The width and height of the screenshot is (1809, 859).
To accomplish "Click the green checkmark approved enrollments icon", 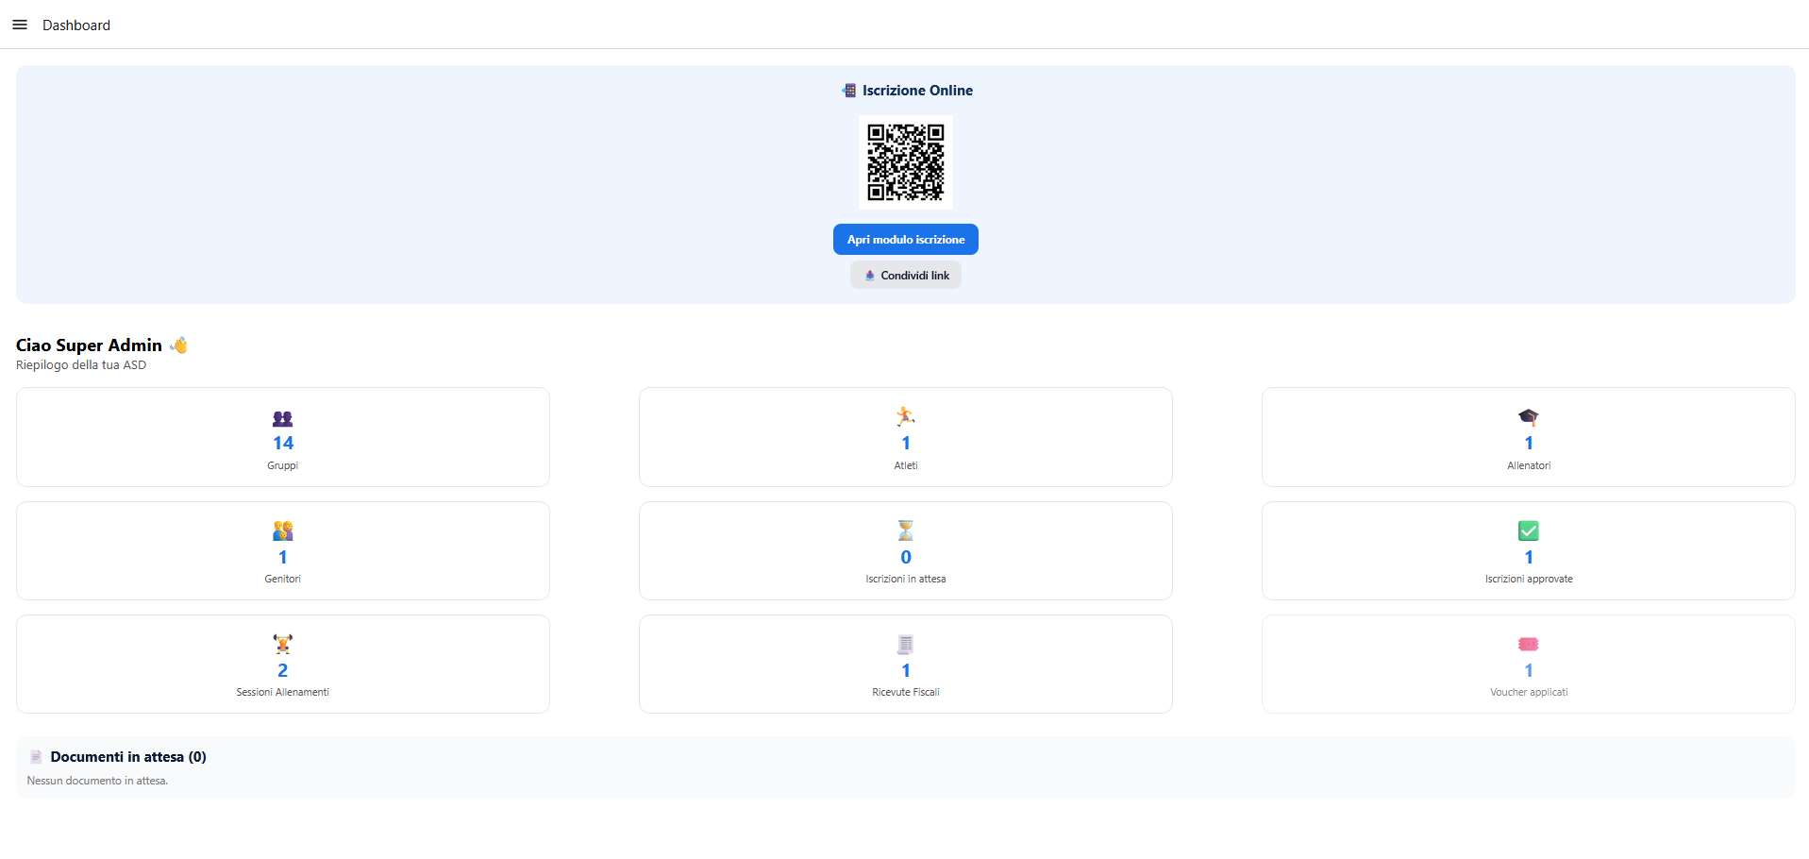I will (x=1528, y=531).
